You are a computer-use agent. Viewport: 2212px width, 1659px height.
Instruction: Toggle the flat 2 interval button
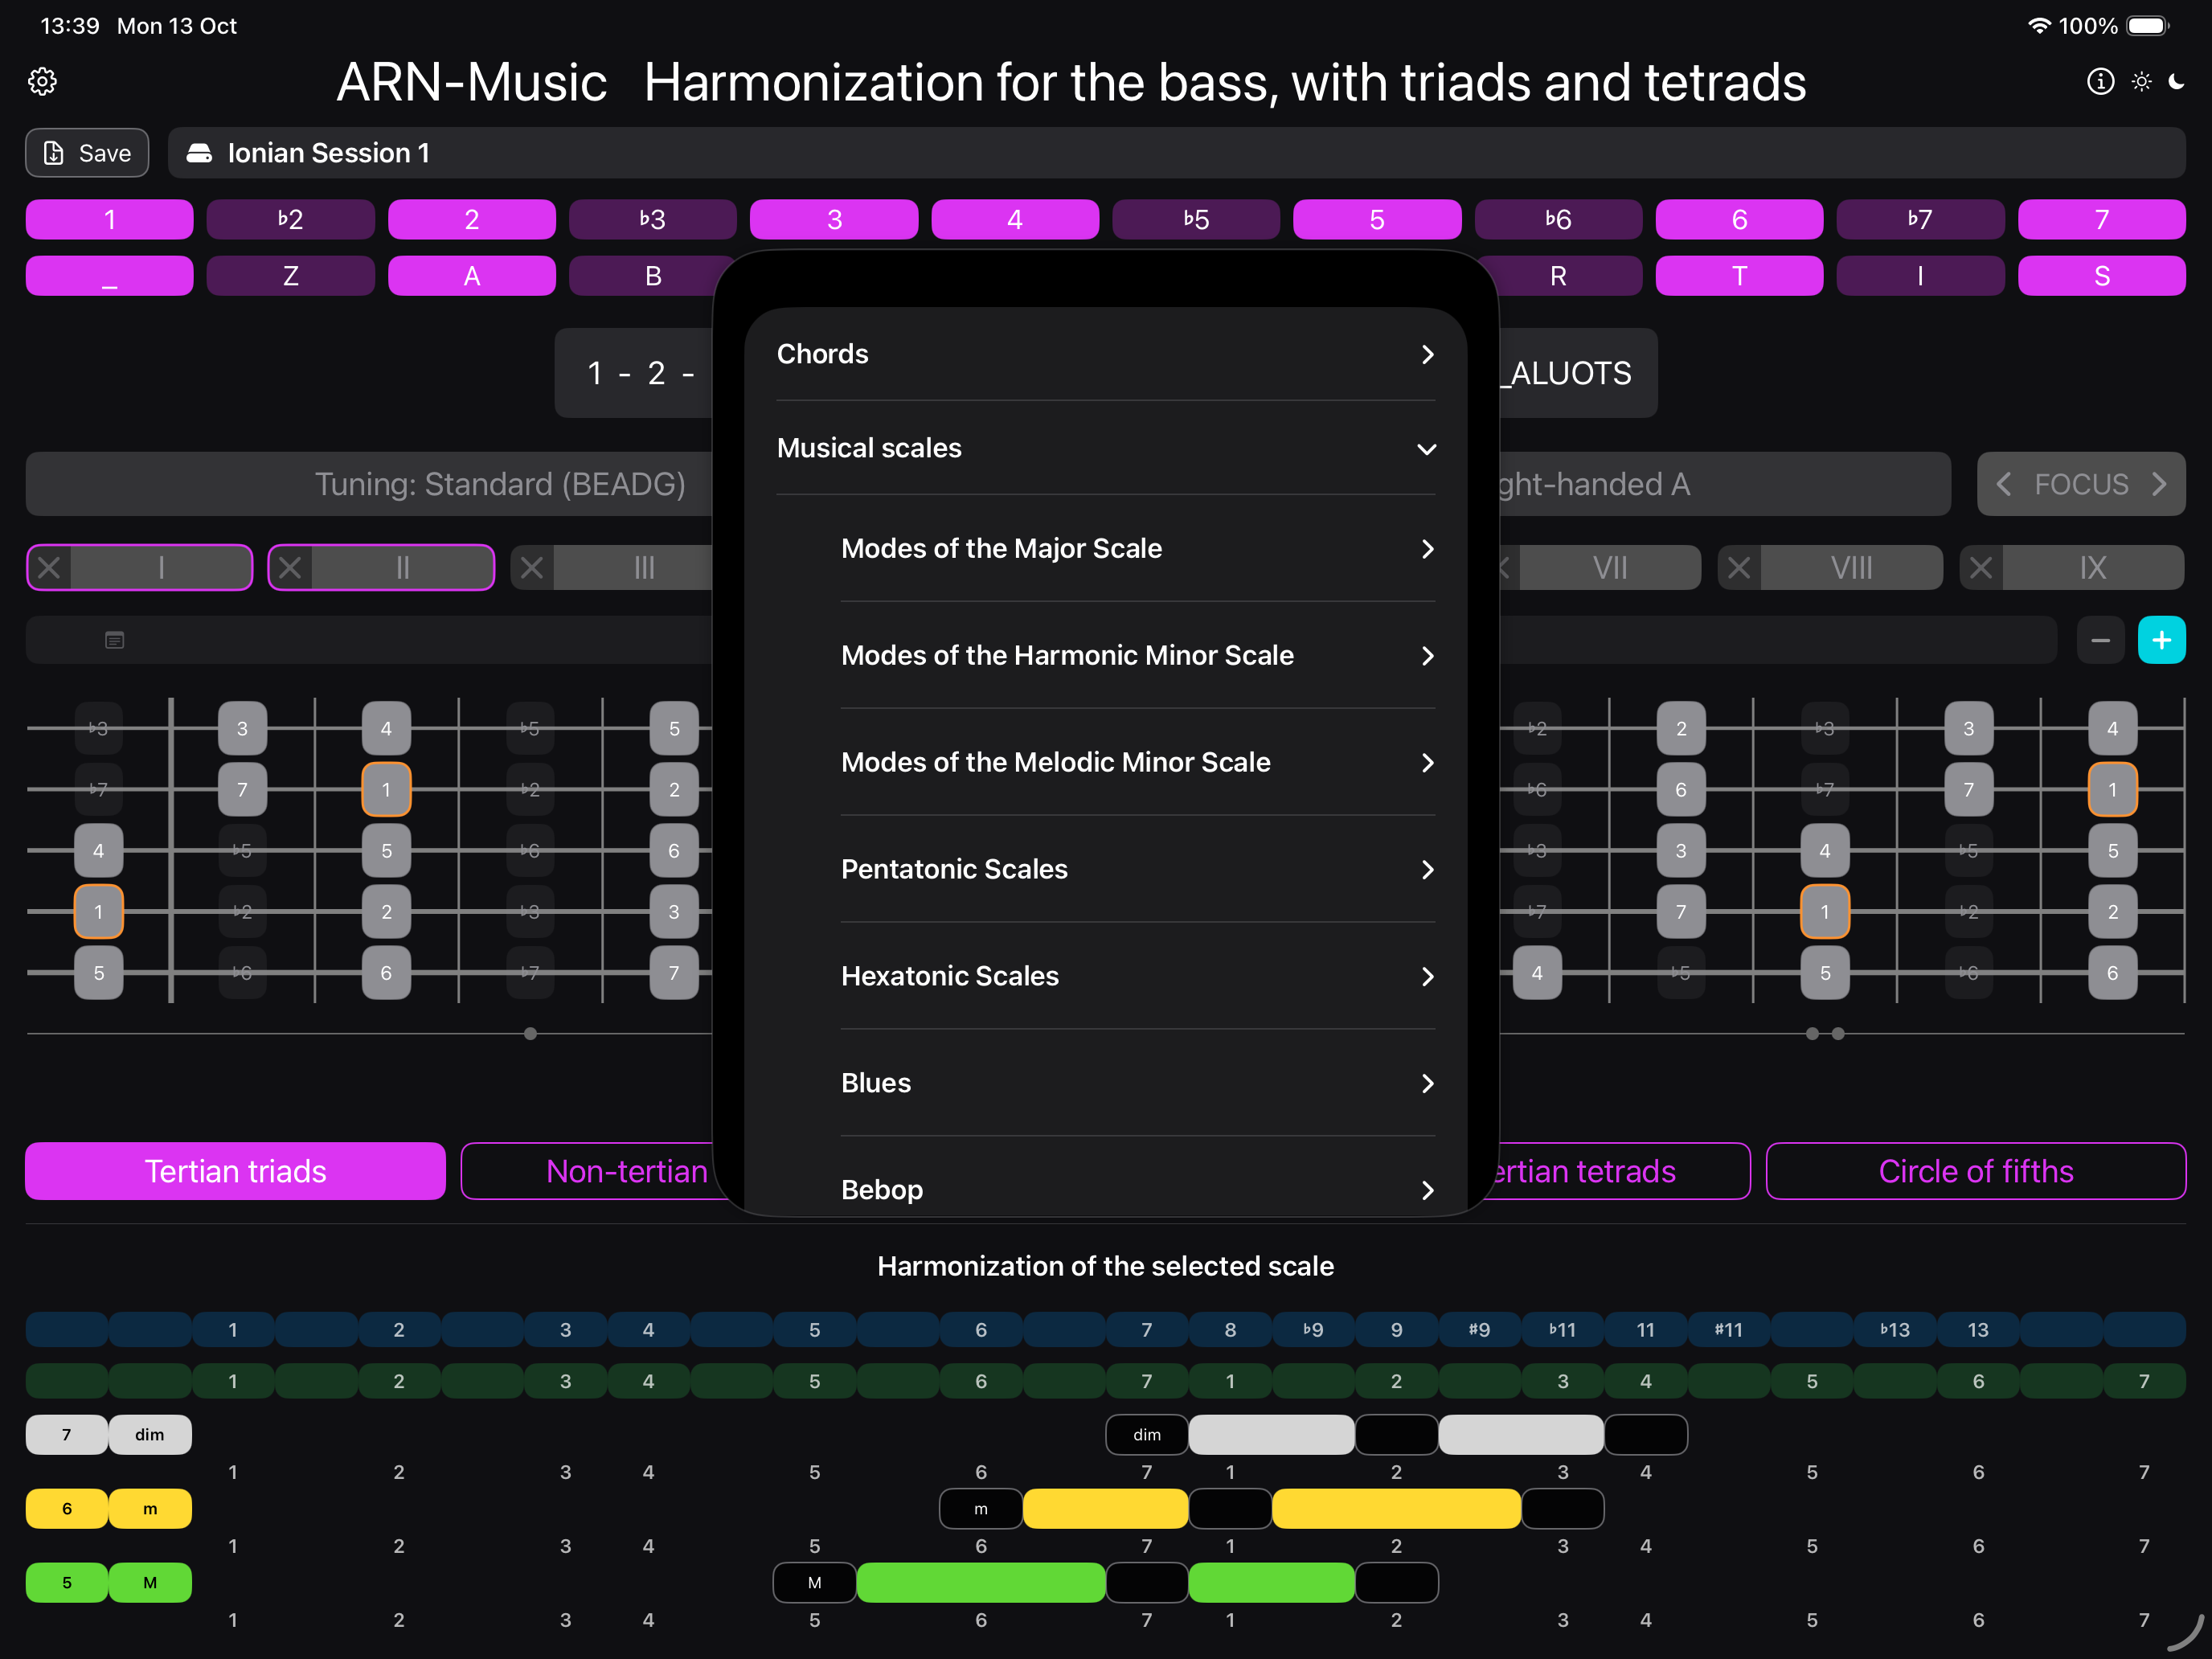coord(290,219)
